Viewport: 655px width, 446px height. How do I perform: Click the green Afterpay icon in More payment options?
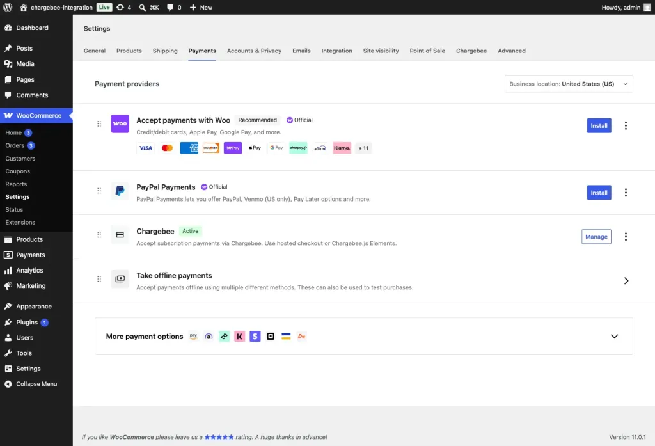224,337
